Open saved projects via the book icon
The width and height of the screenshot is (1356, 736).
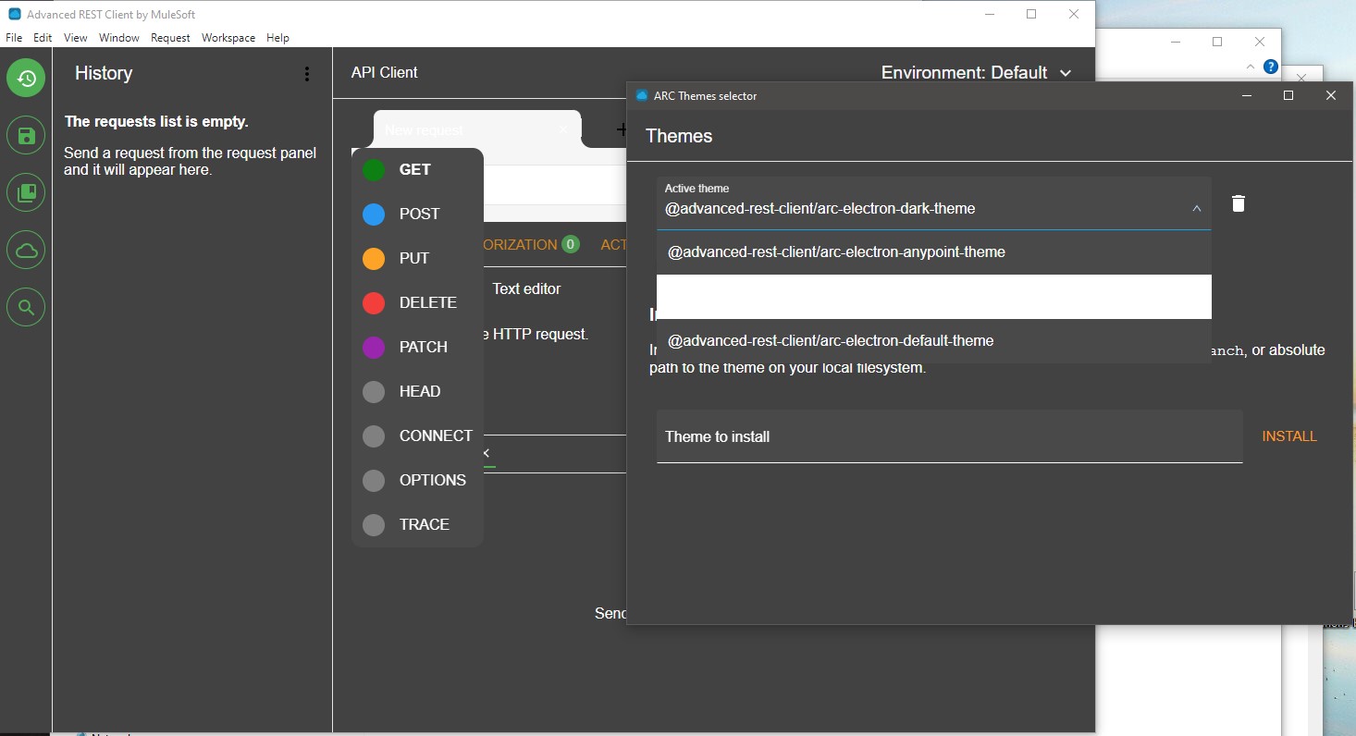[x=26, y=192]
